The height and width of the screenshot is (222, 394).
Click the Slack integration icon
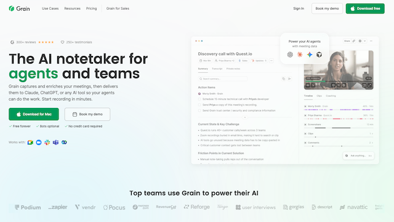(47, 142)
